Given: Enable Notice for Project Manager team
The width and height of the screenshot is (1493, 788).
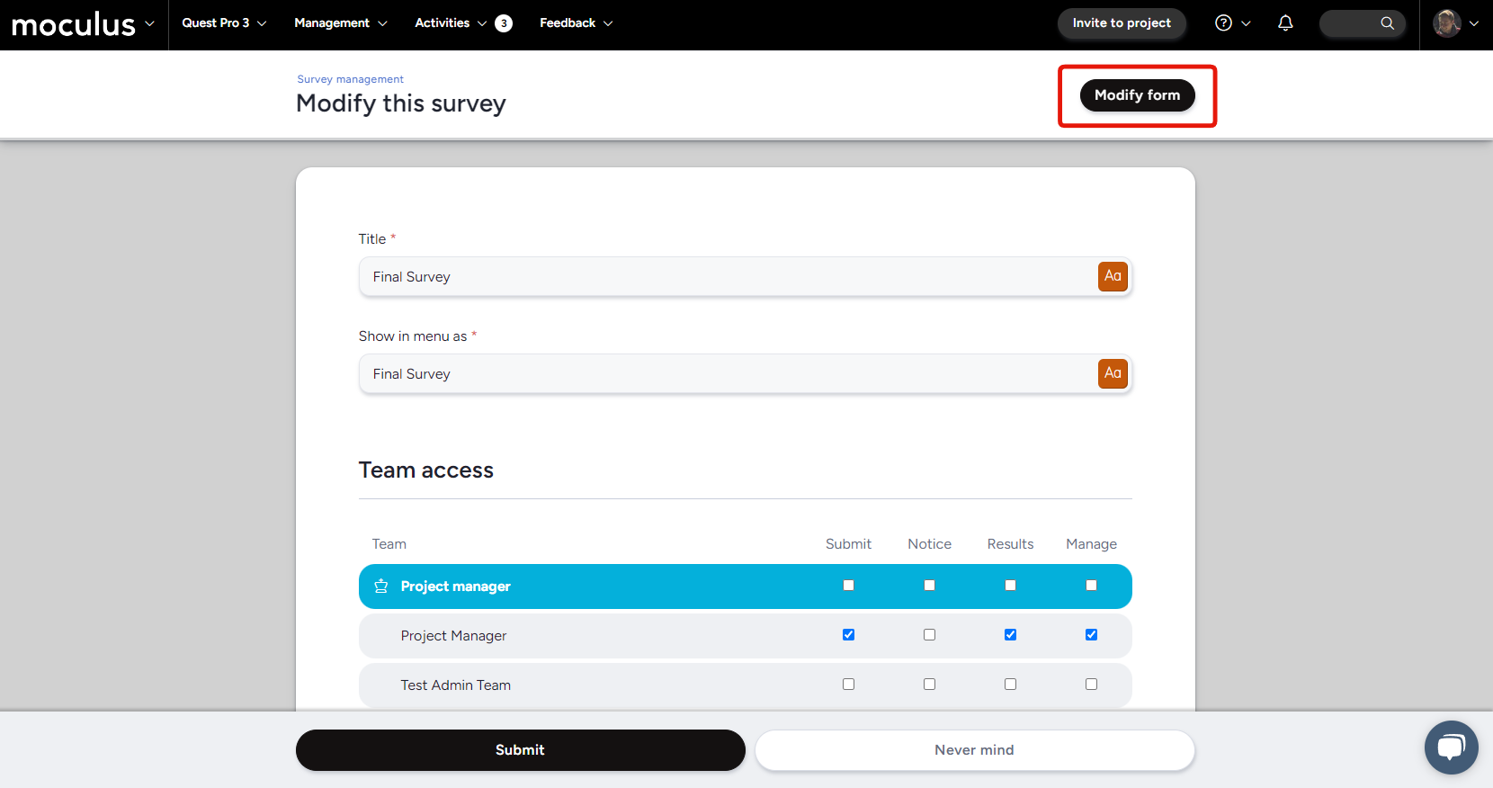Looking at the screenshot, I should coord(929,635).
